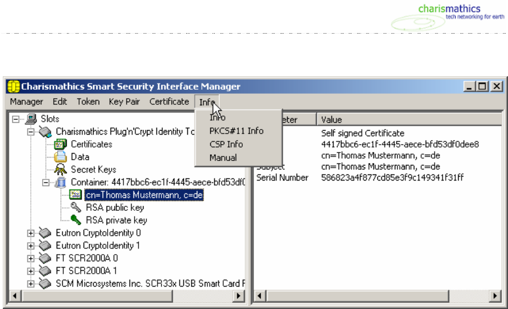Image resolution: width=508 pixels, height=309 pixels.
Task: Click right arrow of details pane scrollbar
Action: click(x=495, y=296)
